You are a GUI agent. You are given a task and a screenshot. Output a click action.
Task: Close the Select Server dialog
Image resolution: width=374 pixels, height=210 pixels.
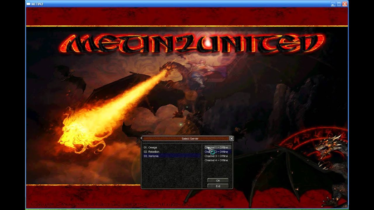[231, 139]
